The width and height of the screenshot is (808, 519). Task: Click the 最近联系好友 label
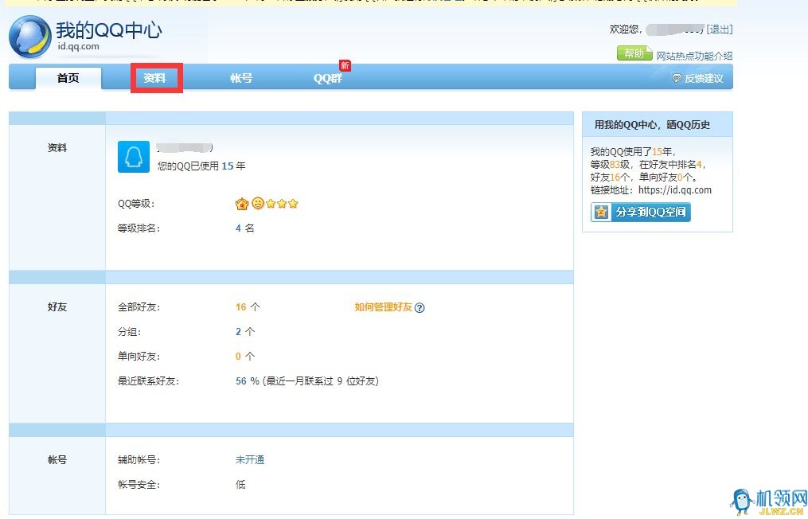click(148, 381)
